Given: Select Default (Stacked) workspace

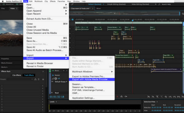Looking at the screenshot, I should [x=95, y=4].
